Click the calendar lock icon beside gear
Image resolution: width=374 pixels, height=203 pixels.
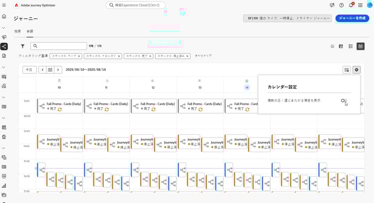click(x=347, y=70)
